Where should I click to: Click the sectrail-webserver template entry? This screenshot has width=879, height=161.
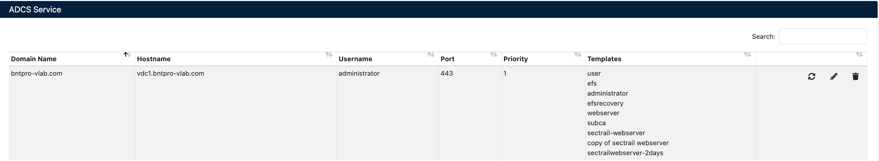pyautogui.click(x=616, y=133)
